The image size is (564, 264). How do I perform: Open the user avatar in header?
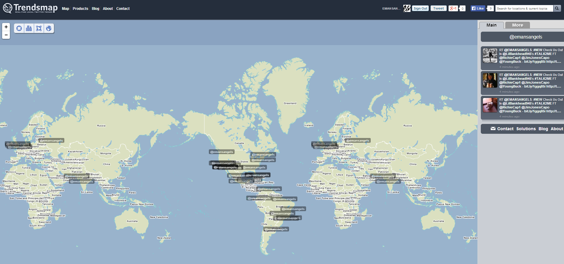pyautogui.click(x=407, y=8)
